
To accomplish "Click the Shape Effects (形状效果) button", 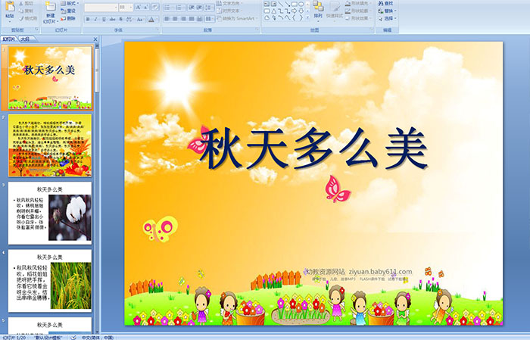I will click(x=357, y=18).
